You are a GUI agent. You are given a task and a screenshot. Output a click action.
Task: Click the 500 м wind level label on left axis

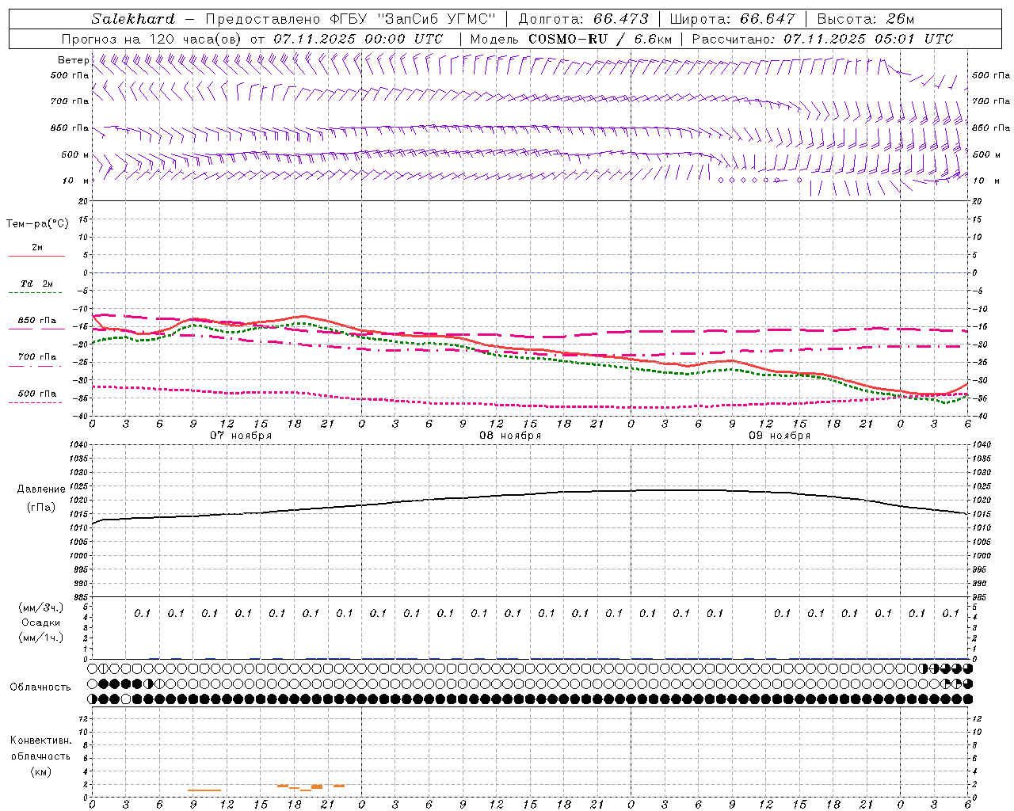coord(75,154)
